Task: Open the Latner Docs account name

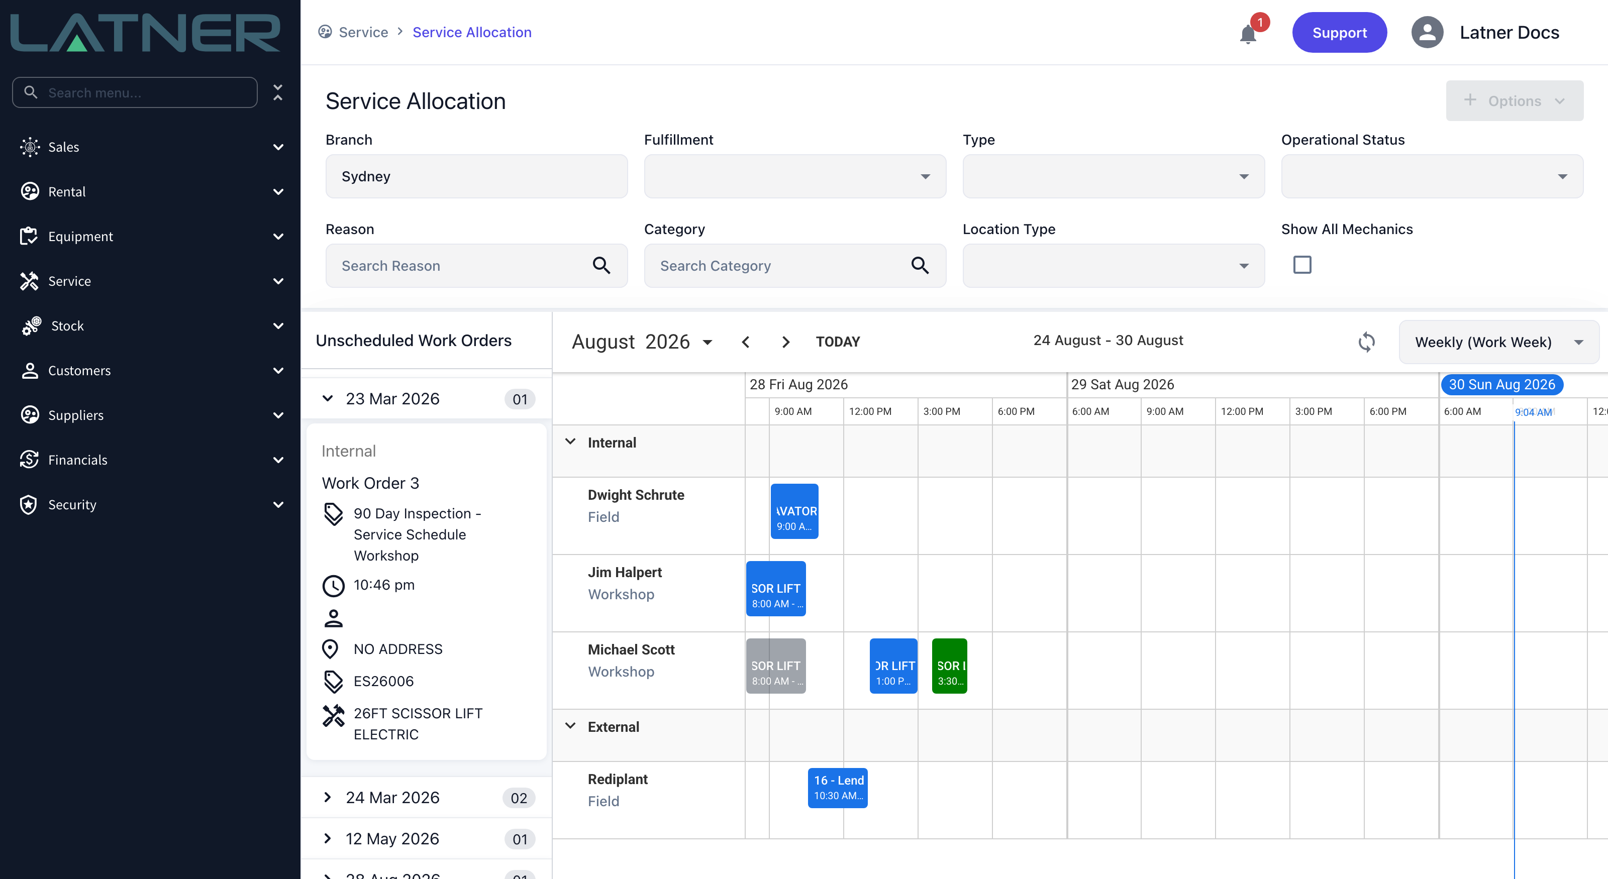Action: (1509, 33)
